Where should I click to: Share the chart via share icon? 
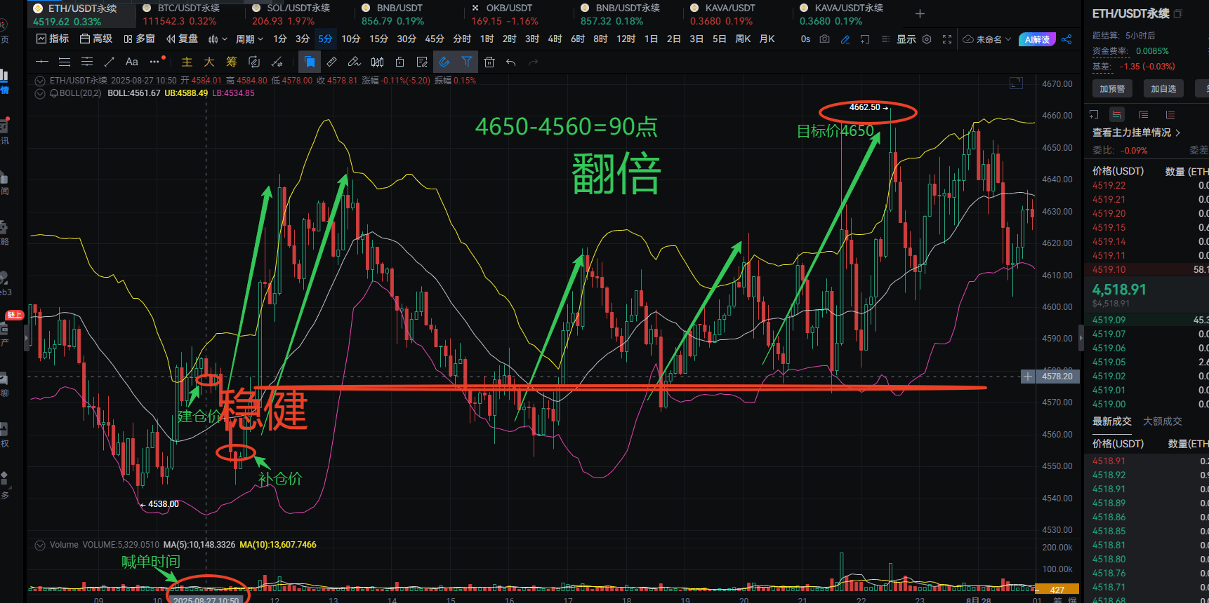[x=1066, y=39]
